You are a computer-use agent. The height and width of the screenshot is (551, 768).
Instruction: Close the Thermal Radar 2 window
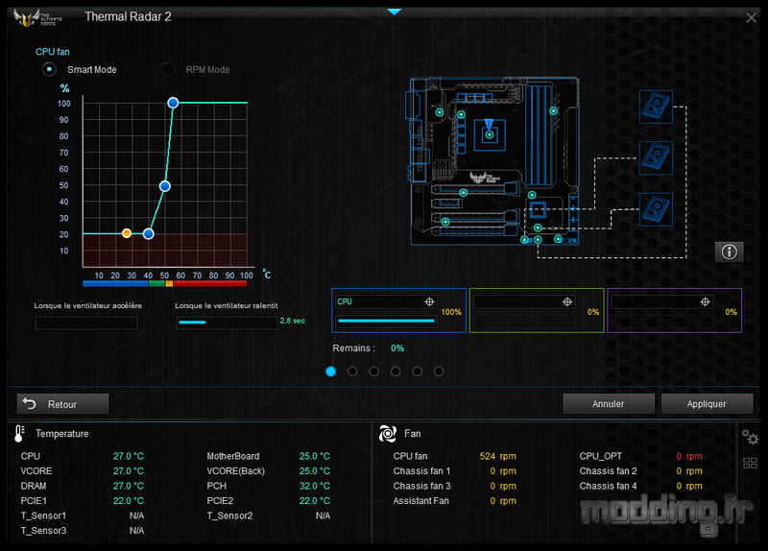tap(751, 18)
